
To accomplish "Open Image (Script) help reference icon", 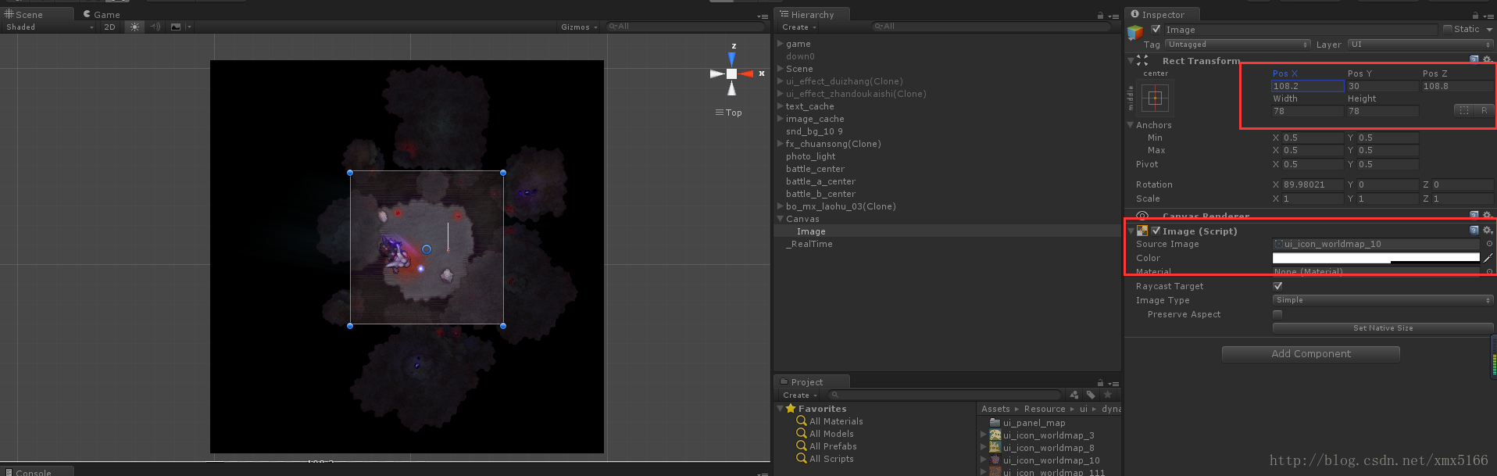I will [x=1474, y=231].
